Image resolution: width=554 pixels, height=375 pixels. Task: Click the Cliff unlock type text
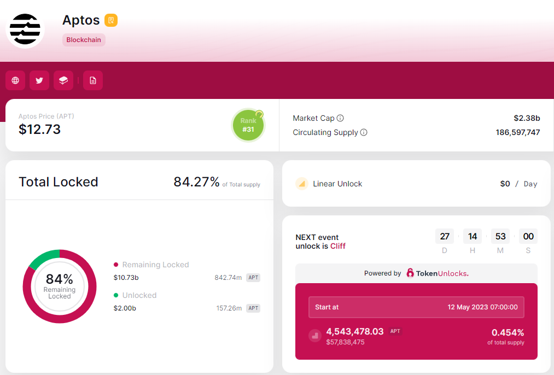pyautogui.click(x=338, y=246)
